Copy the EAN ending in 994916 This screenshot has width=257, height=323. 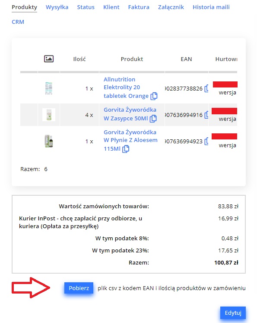pyautogui.click(x=206, y=115)
